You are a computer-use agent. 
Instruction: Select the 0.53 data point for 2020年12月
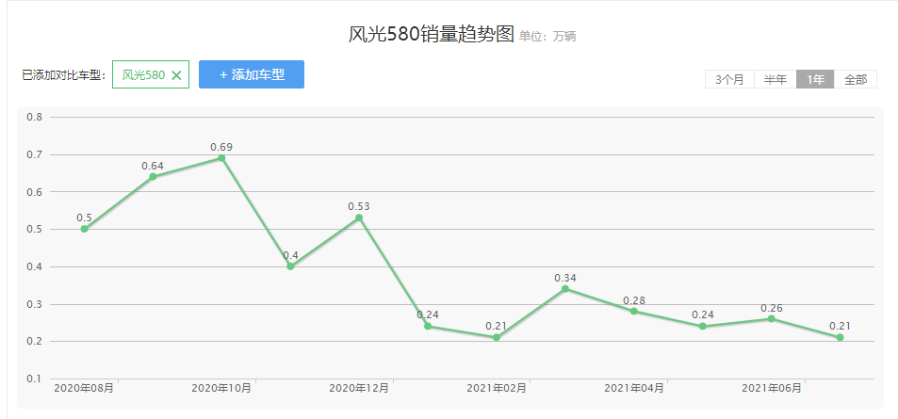point(359,218)
